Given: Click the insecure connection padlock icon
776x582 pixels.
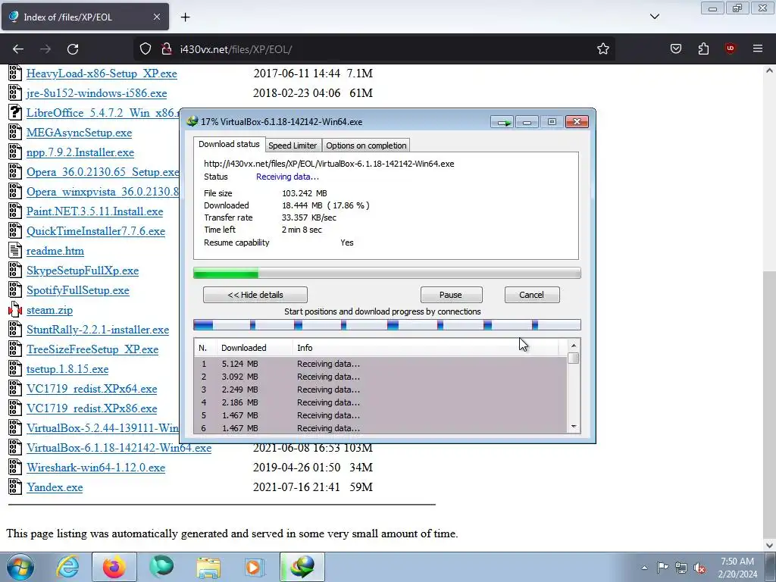Looking at the screenshot, I should (x=166, y=49).
